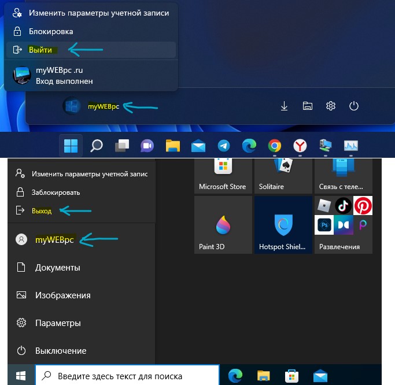Launch the Teams Chat icon on the taskbar
395x385 pixels.
point(147,146)
